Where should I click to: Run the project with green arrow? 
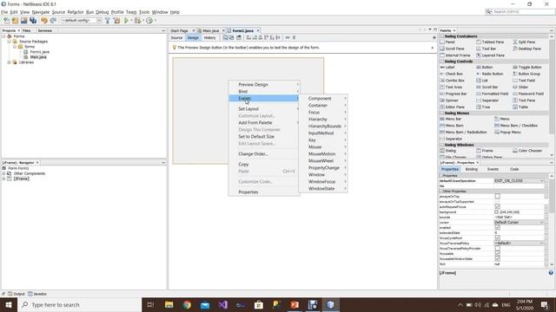click(126, 21)
